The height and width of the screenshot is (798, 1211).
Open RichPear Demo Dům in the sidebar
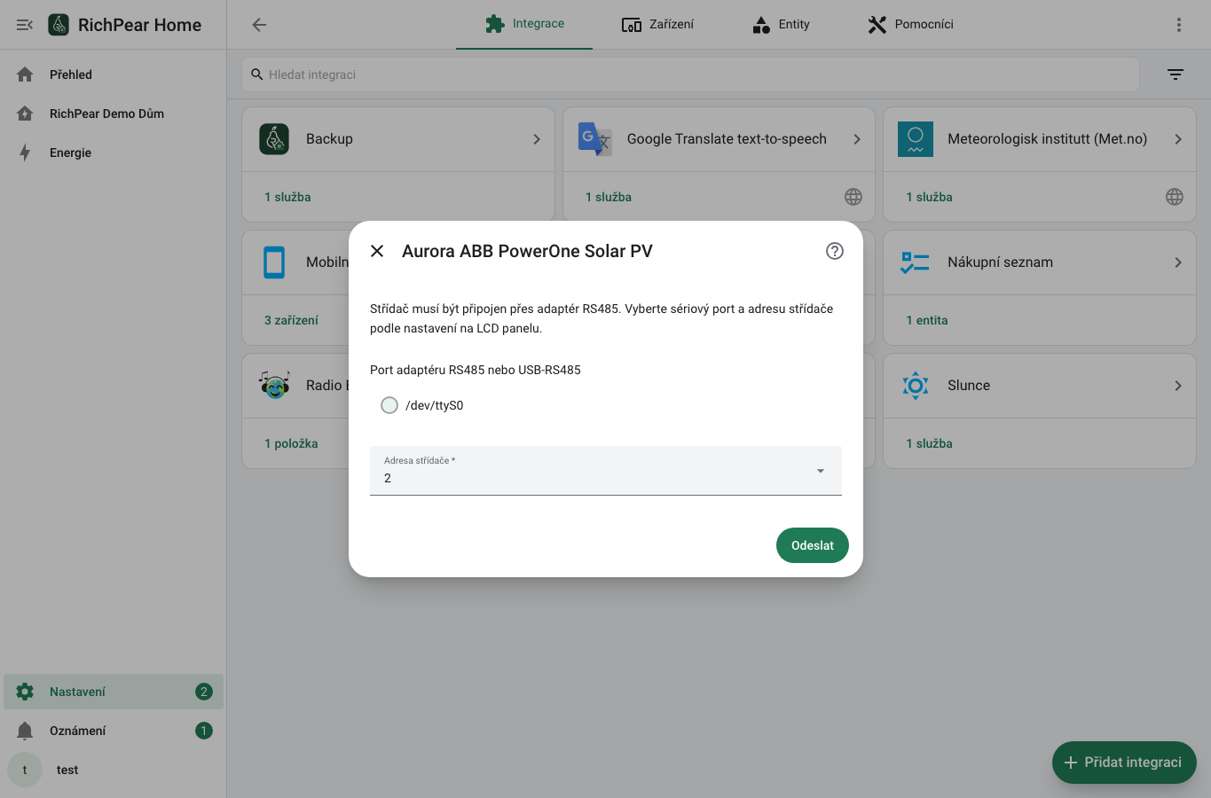[114, 113]
